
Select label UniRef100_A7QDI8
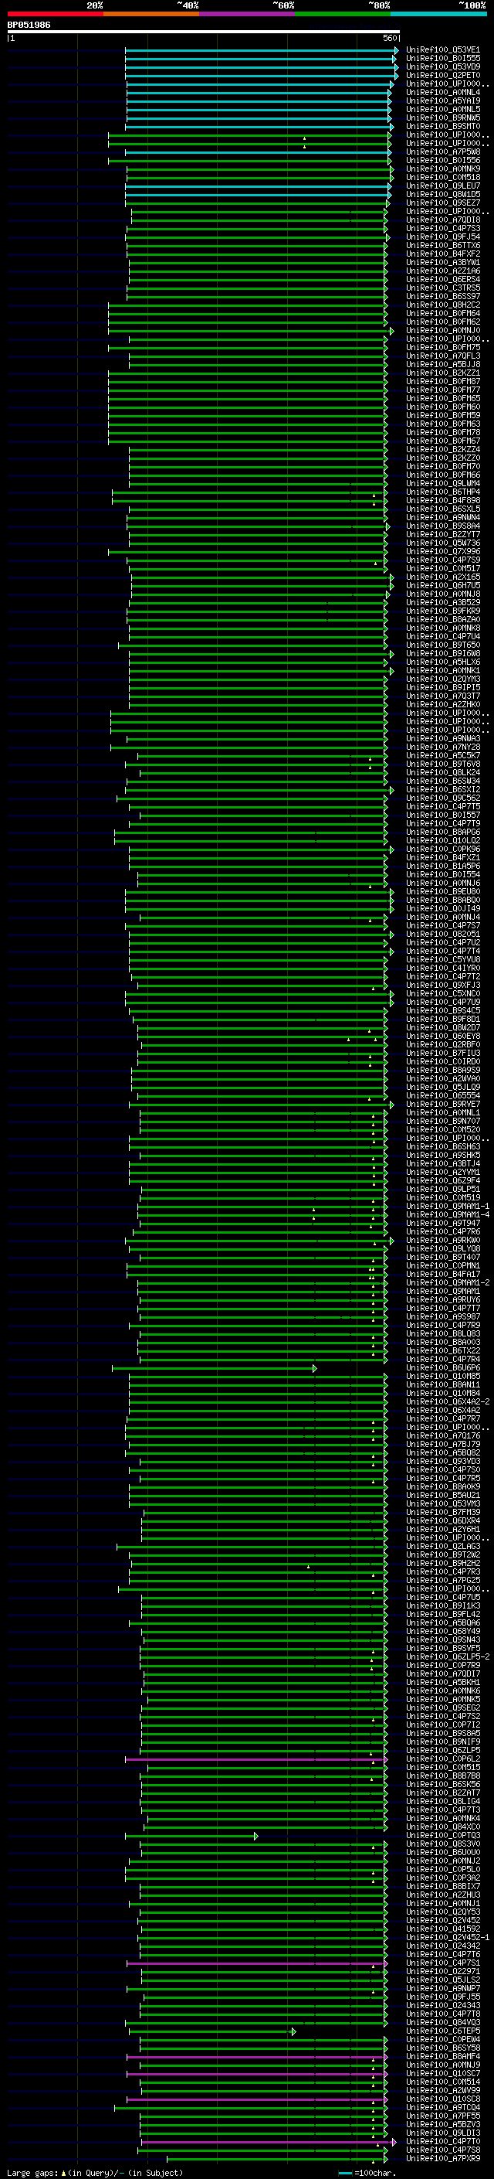tap(442, 220)
